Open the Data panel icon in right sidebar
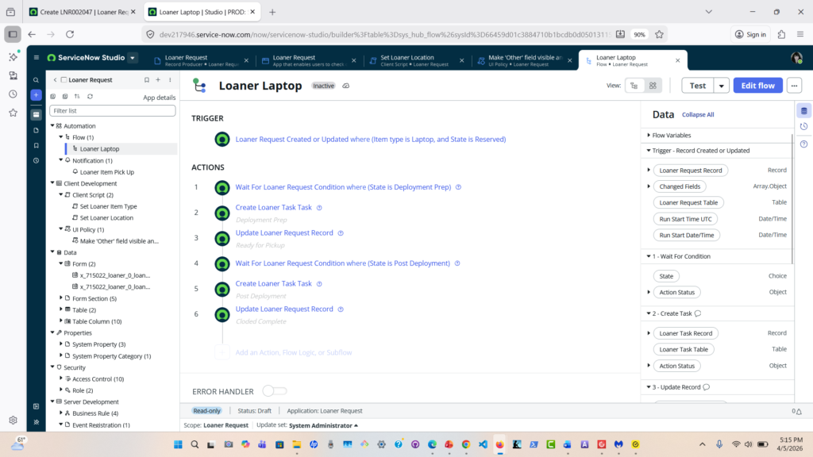Image resolution: width=813 pixels, height=457 pixels. tap(803, 111)
